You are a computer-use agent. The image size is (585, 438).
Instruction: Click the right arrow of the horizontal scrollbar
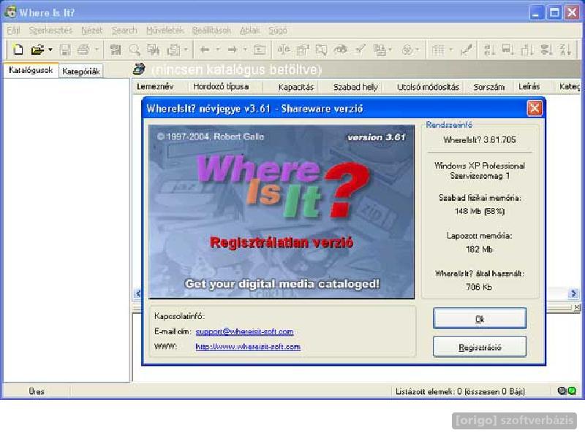(x=573, y=293)
